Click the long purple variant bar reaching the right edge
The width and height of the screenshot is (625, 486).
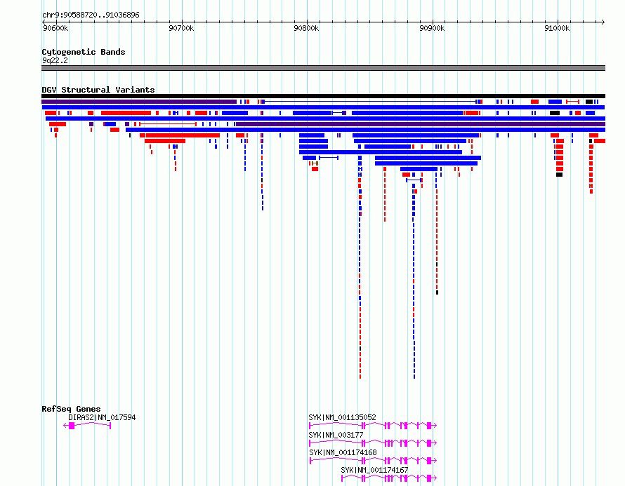click(421, 124)
